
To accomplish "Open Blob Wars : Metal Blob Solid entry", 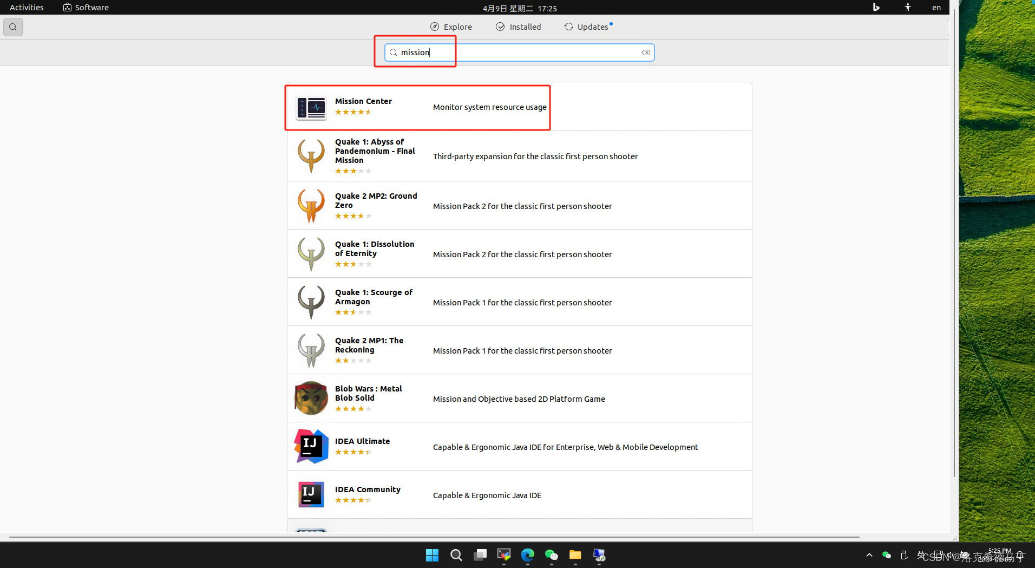I will tap(519, 398).
